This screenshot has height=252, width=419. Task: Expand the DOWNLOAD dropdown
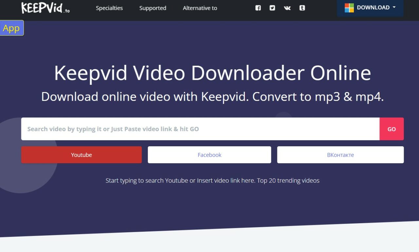pyautogui.click(x=370, y=8)
